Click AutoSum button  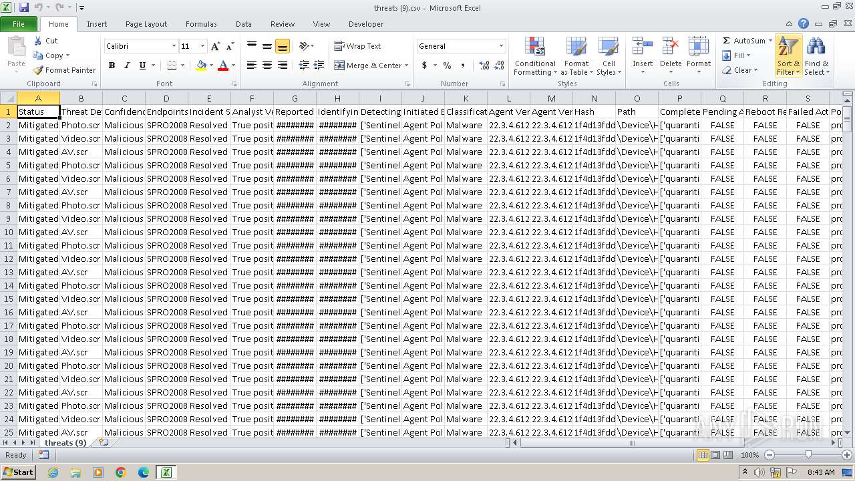(743, 41)
